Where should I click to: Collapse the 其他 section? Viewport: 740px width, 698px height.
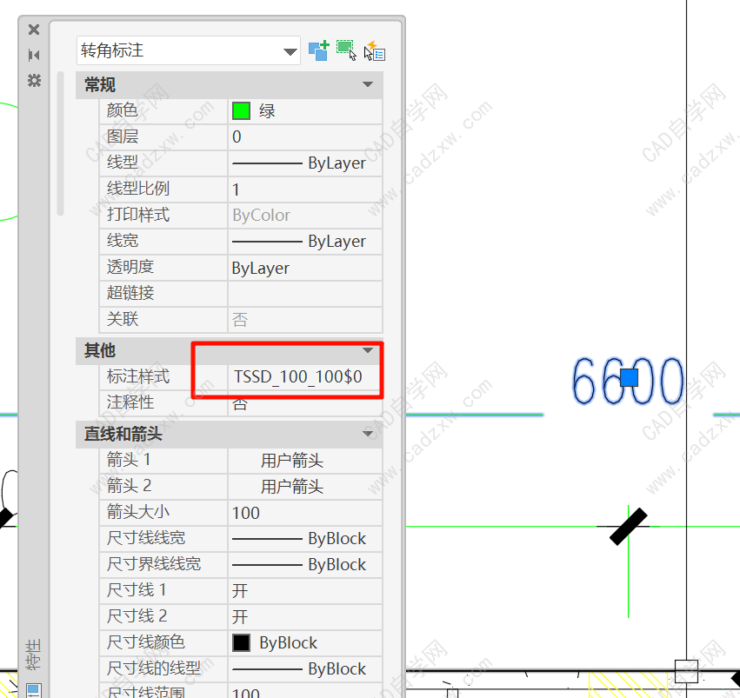point(368,350)
